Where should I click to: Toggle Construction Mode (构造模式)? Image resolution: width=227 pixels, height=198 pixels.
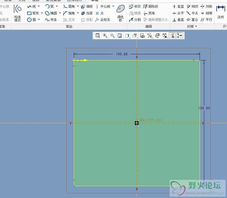(18, 13)
